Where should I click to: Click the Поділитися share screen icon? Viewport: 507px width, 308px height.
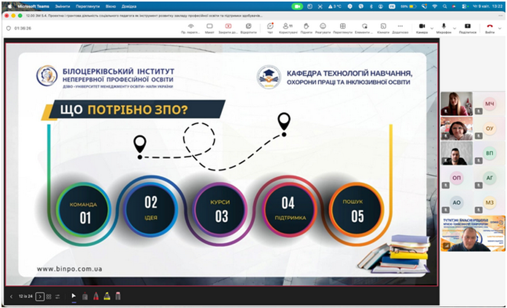[x=468, y=27]
